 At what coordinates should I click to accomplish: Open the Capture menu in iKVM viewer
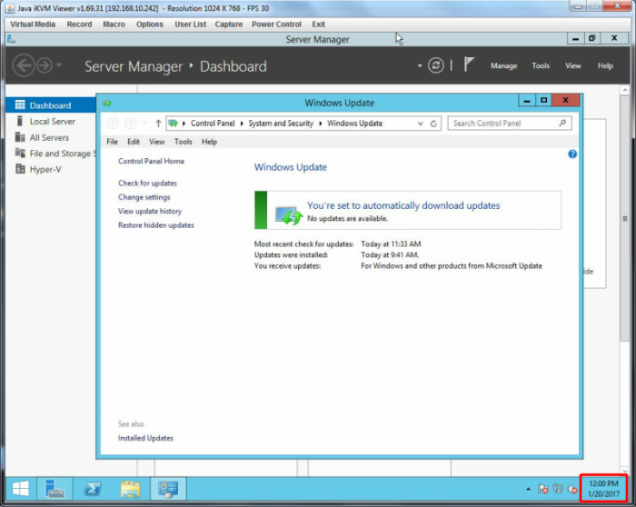pyautogui.click(x=229, y=25)
